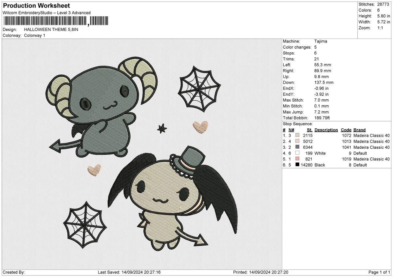Click the Color changes value '5'
The width and height of the screenshot is (393, 277).
[x=315, y=47]
